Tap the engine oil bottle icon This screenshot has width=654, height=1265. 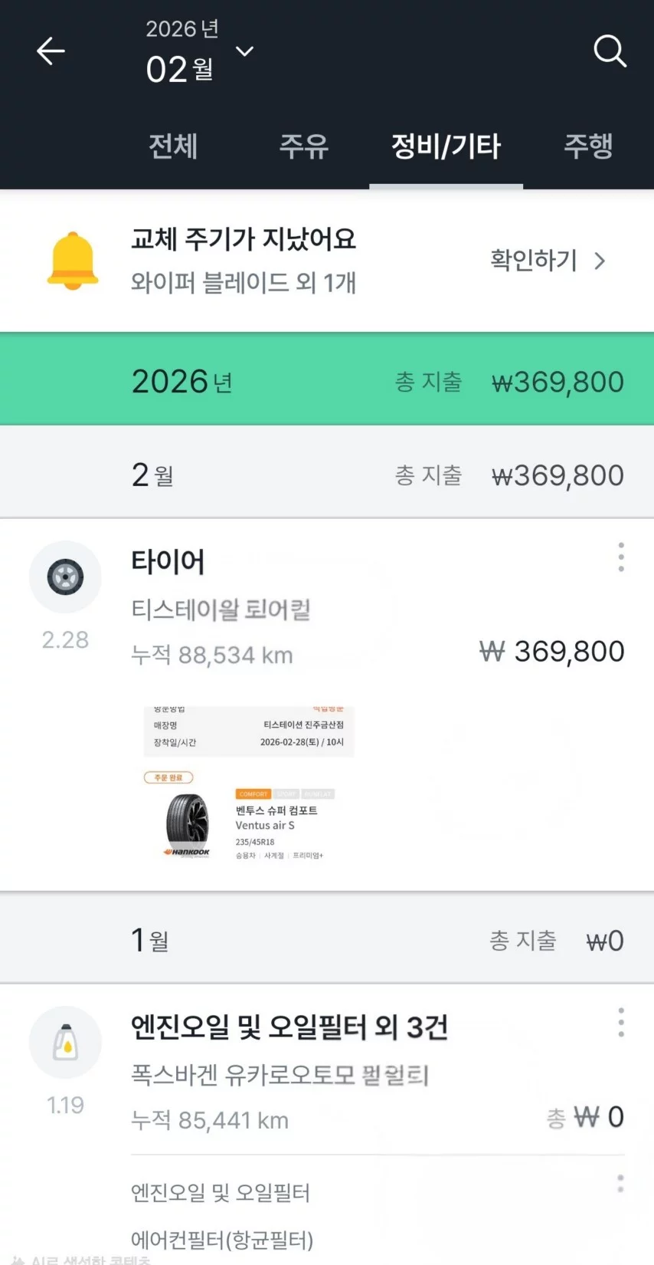point(65,1043)
